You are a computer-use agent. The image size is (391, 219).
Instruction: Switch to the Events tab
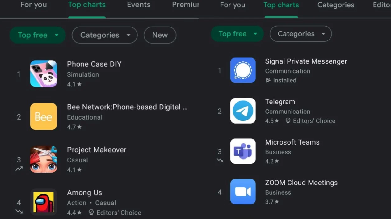click(x=139, y=5)
